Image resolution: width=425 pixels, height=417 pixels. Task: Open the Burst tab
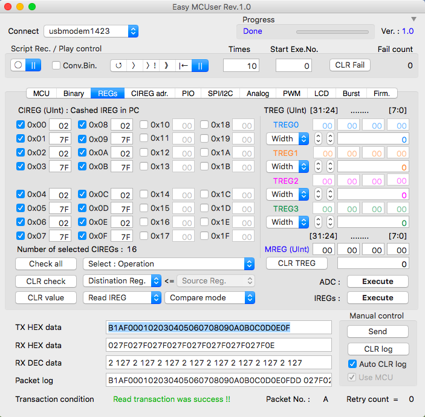tap(351, 94)
